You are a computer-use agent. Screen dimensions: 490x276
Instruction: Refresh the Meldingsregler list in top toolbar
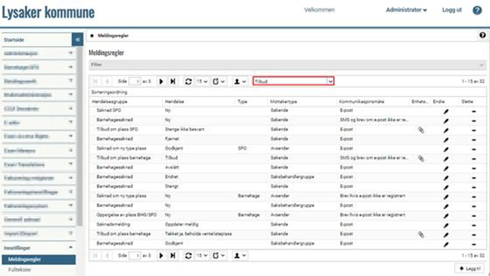click(x=188, y=82)
